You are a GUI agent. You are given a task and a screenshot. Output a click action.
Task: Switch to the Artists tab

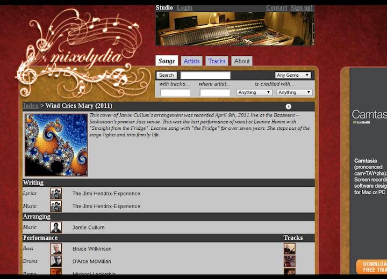click(x=191, y=61)
